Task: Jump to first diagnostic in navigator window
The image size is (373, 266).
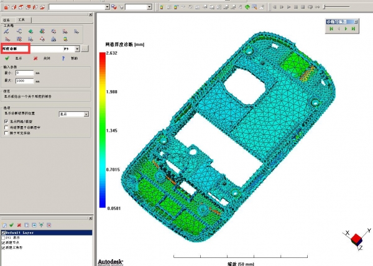Action: tap(331, 29)
